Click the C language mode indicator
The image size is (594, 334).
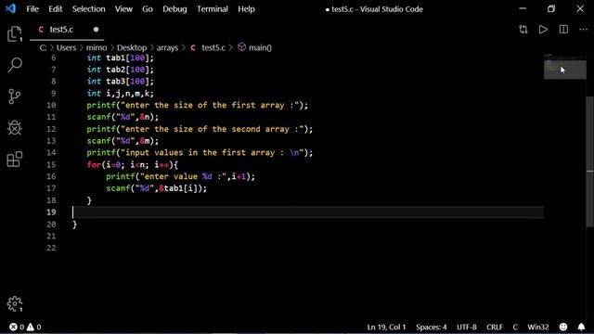tap(515, 327)
